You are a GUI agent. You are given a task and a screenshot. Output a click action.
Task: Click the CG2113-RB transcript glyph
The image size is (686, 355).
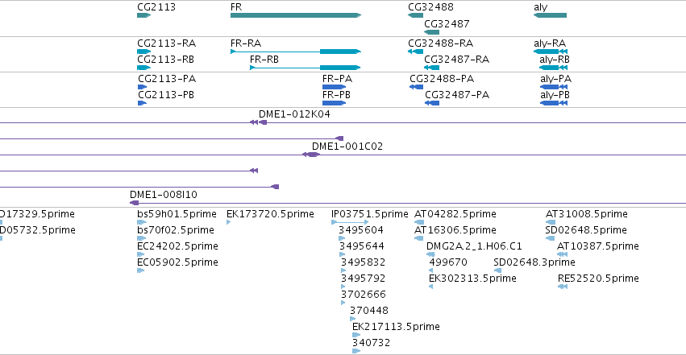144,68
